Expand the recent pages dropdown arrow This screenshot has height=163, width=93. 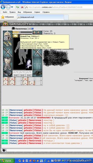click(12, 7)
